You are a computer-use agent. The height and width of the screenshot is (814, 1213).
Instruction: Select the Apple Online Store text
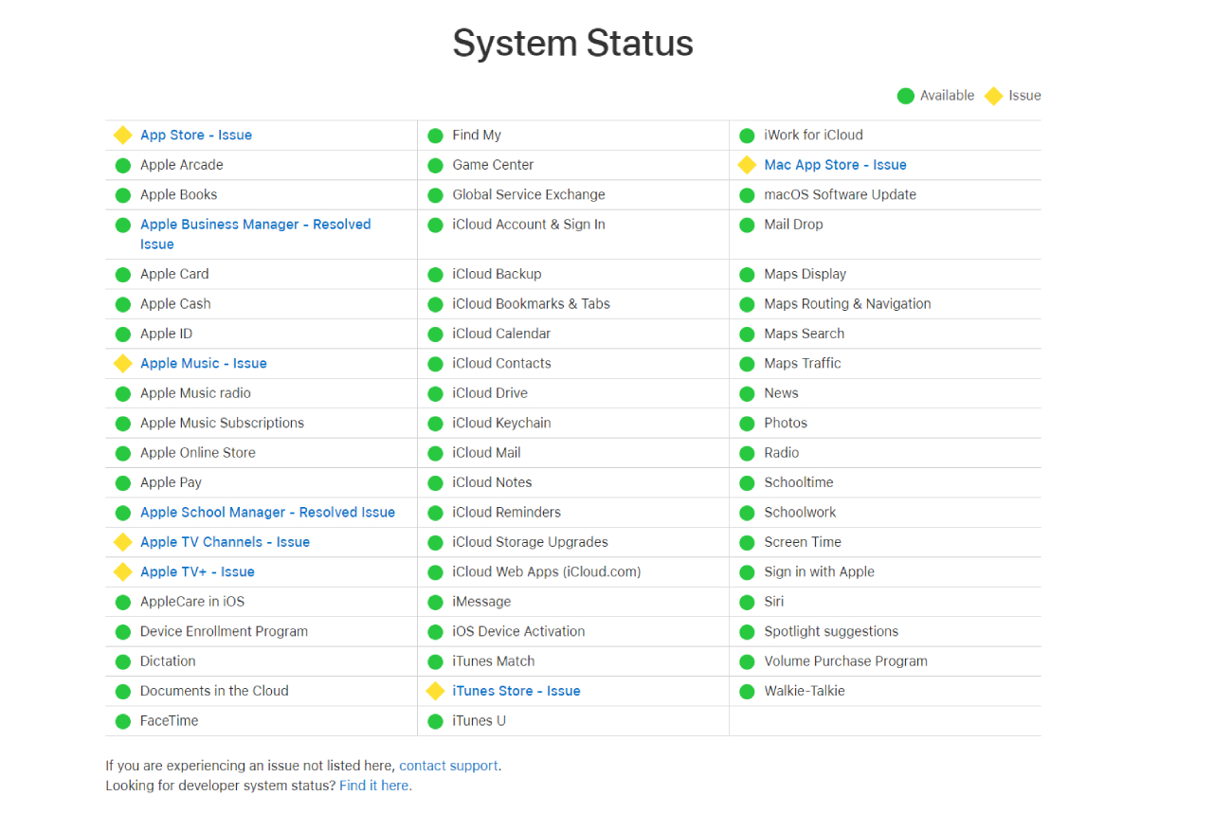click(198, 452)
